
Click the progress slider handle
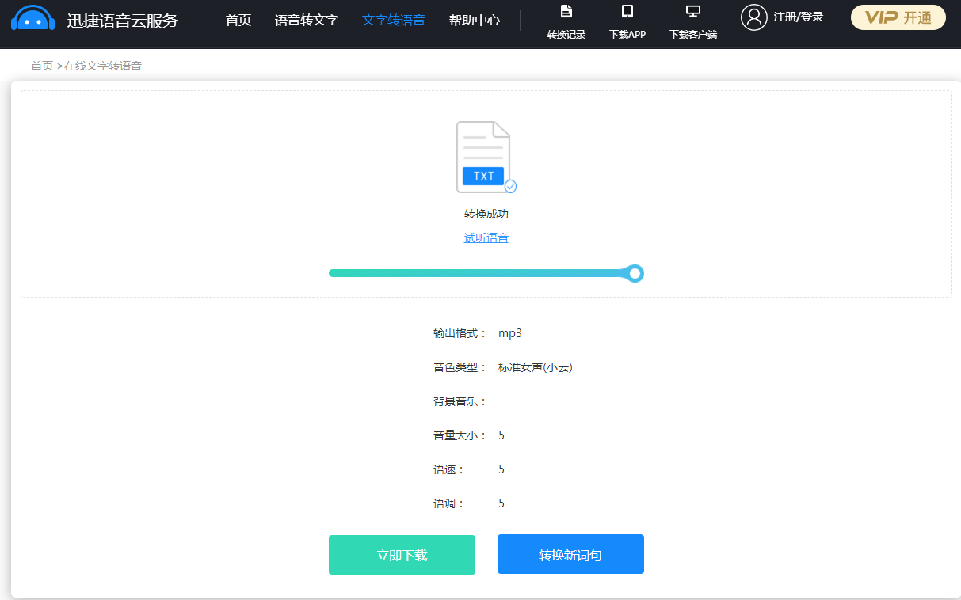point(635,274)
